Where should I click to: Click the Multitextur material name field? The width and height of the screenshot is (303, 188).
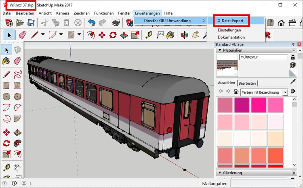(263, 57)
